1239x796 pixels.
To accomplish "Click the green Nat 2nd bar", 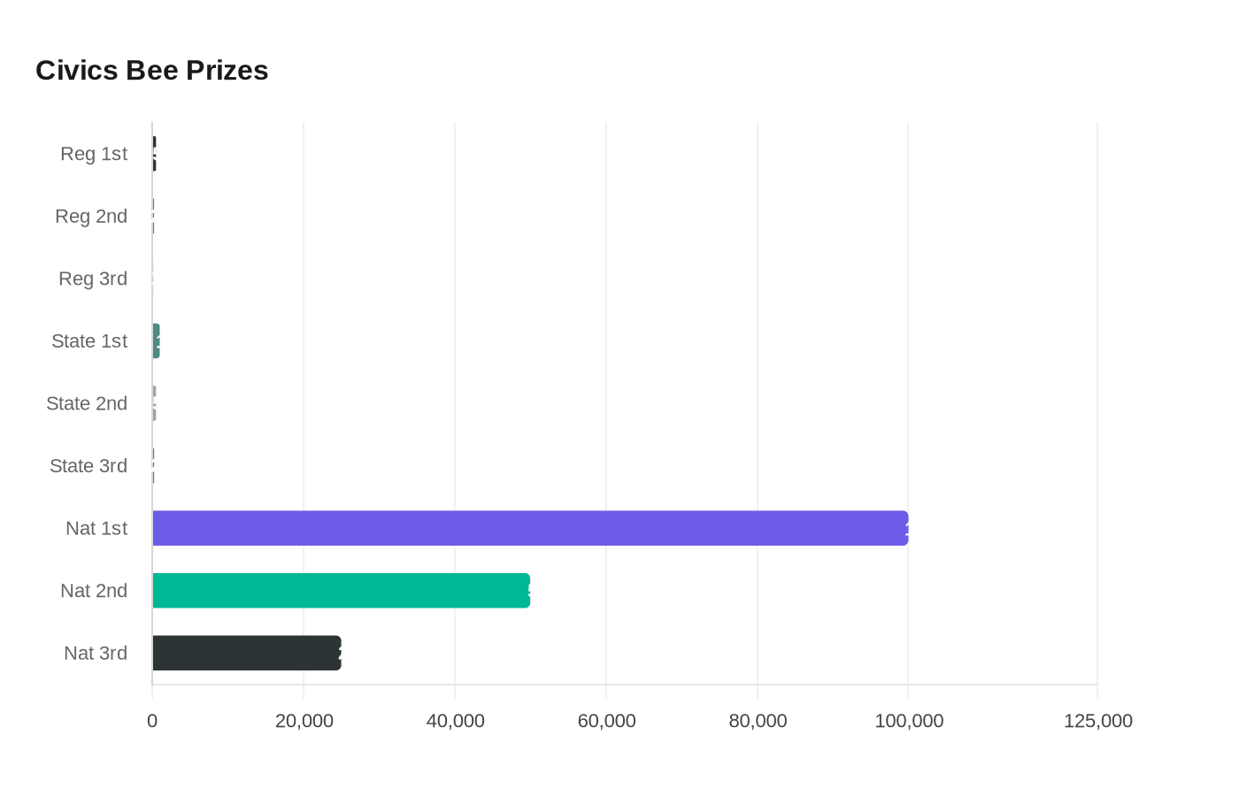I will point(341,590).
